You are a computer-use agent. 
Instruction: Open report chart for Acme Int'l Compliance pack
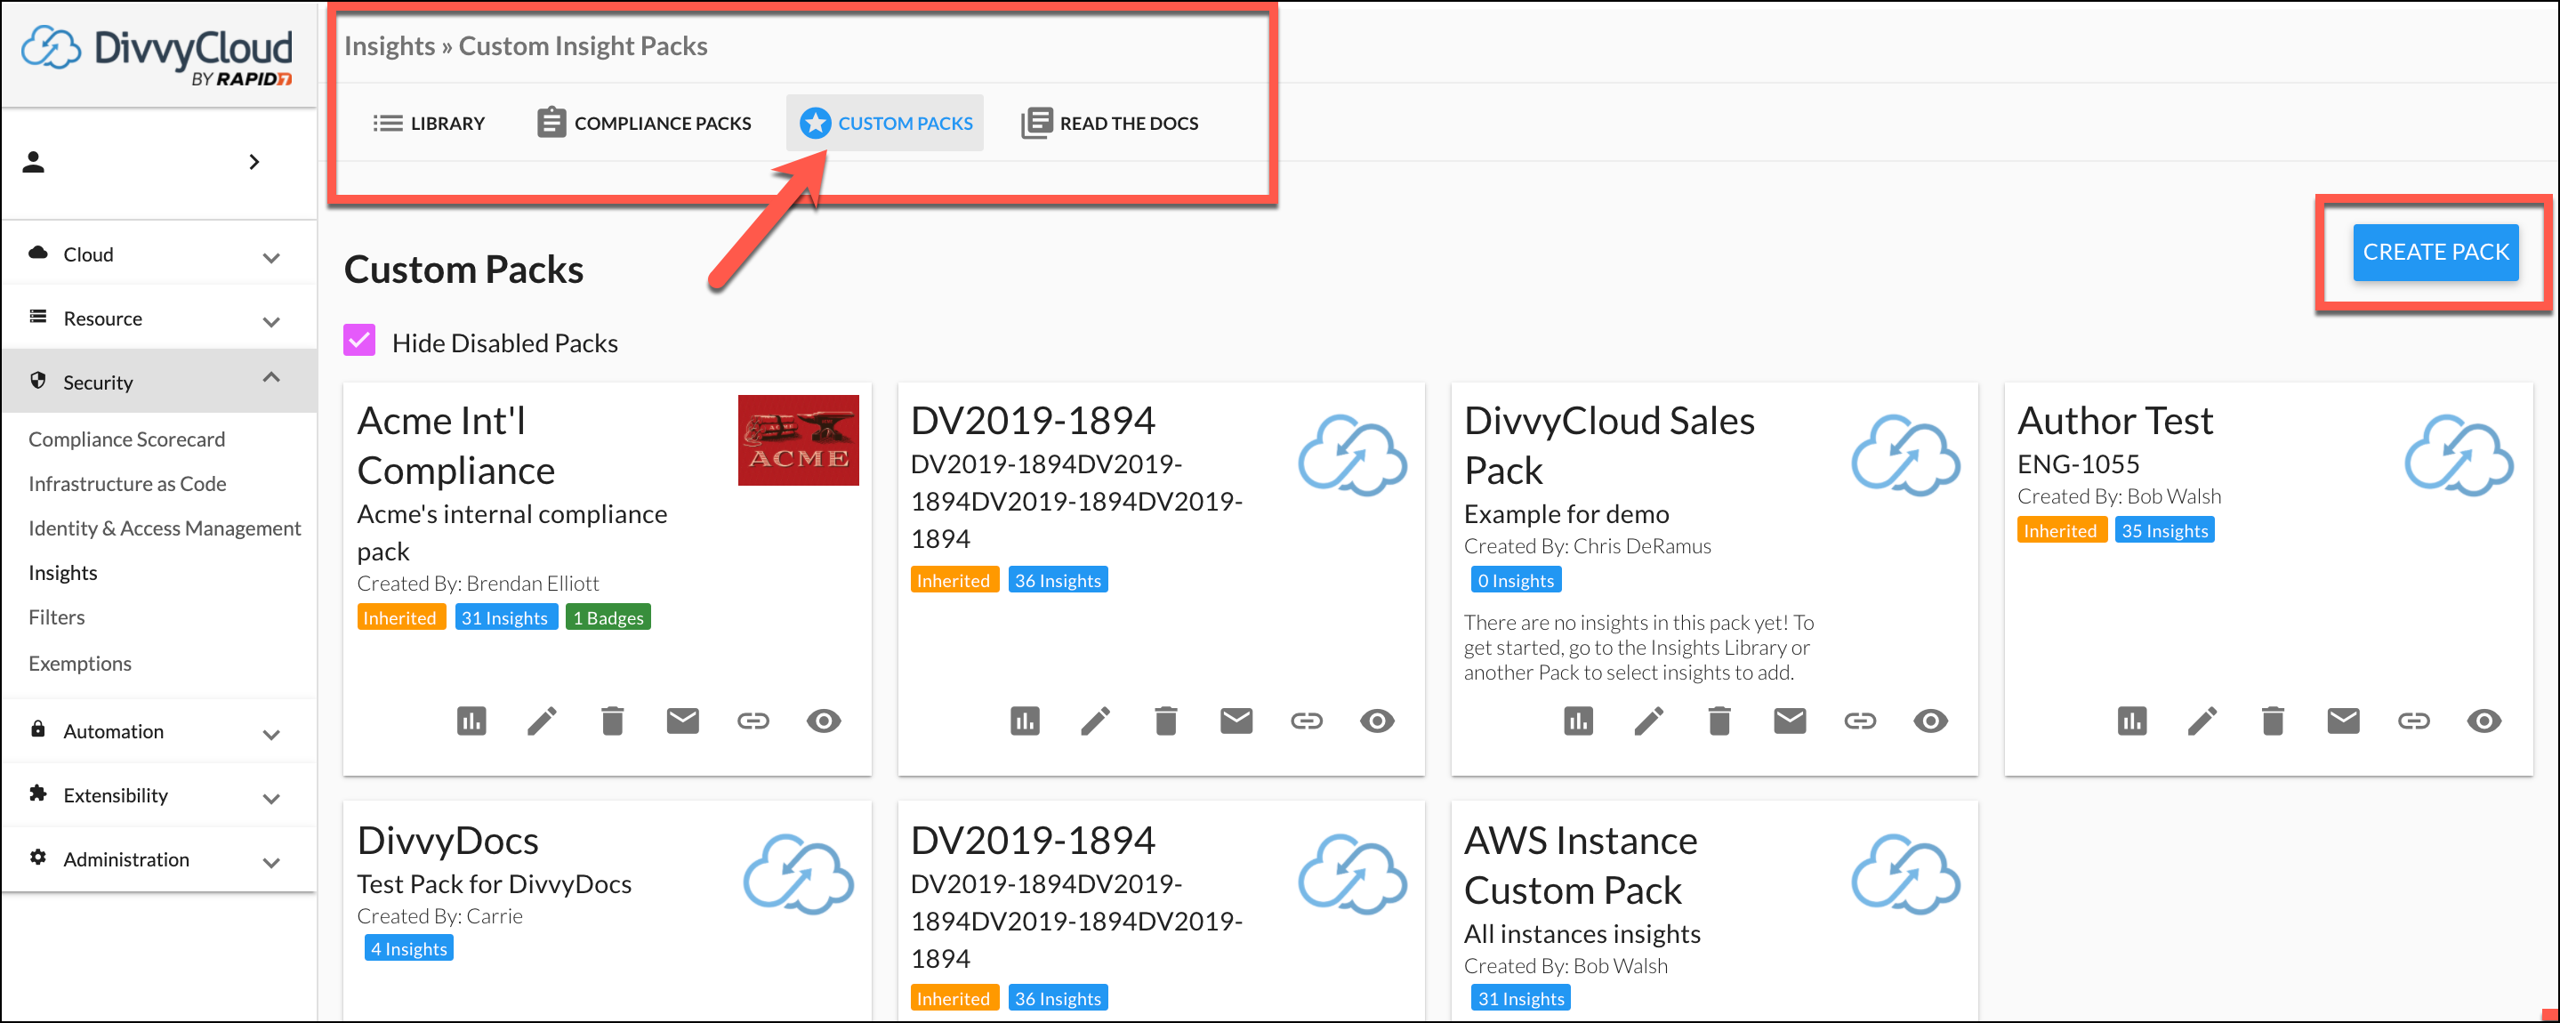(471, 721)
